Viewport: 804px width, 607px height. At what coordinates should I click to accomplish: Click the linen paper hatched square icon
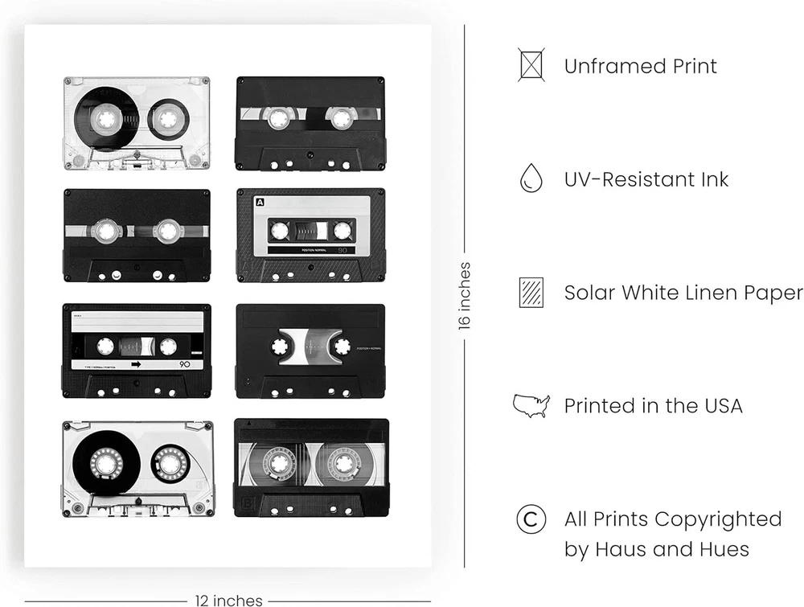click(x=531, y=292)
